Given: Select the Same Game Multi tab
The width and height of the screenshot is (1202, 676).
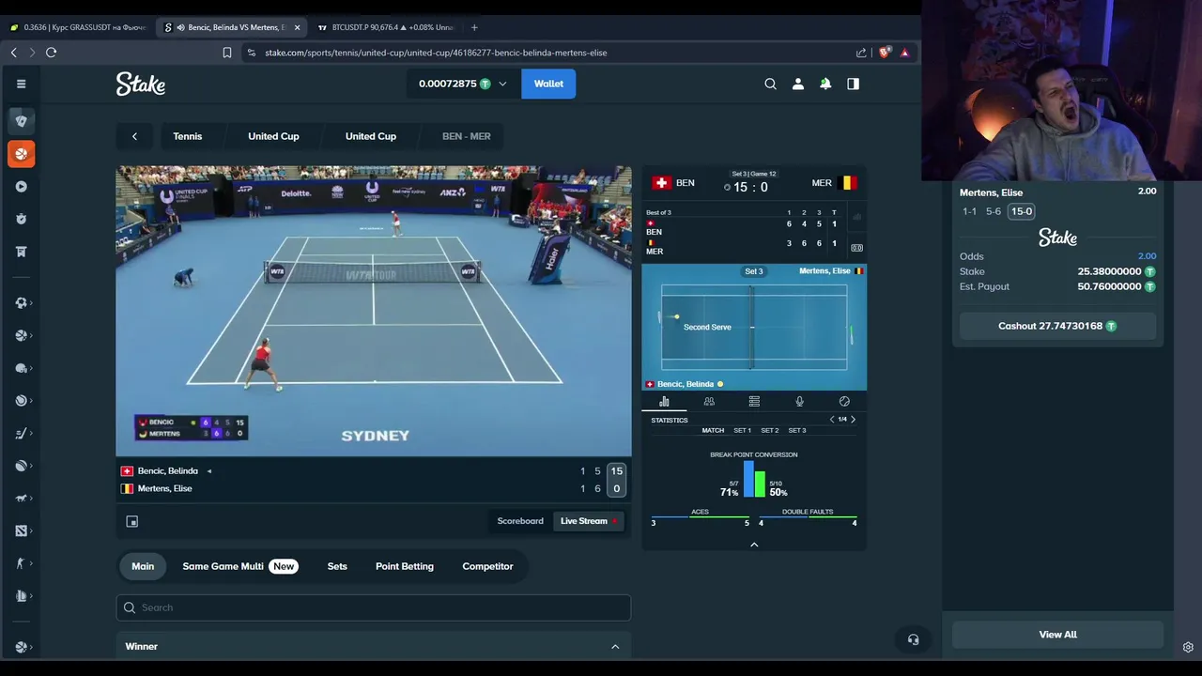Looking at the screenshot, I should (x=239, y=566).
